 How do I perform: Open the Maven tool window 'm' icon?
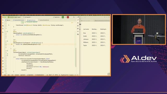click(78, 31)
